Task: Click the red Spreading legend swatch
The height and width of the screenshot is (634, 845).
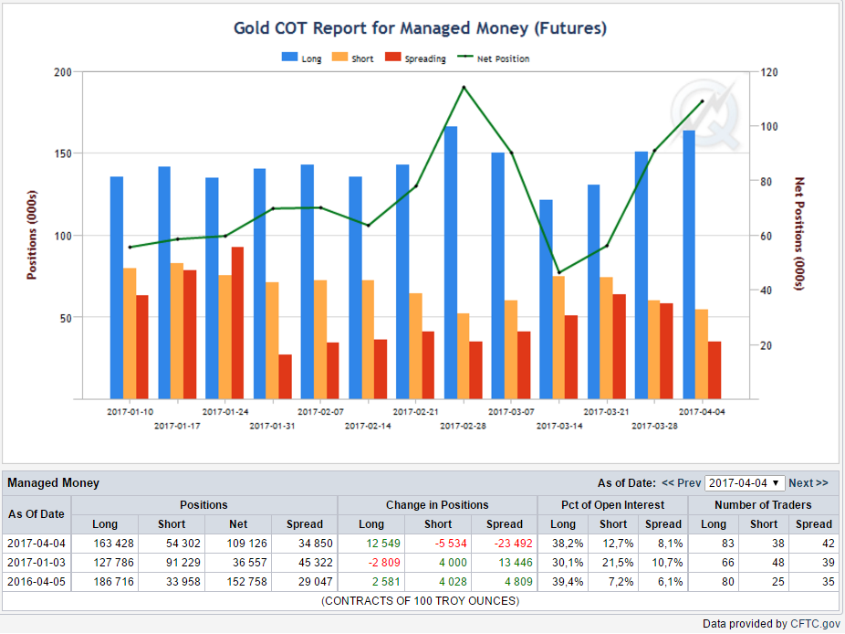Action: point(393,58)
